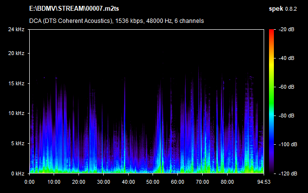Click the 70:00 time axis marker

[202, 182]
